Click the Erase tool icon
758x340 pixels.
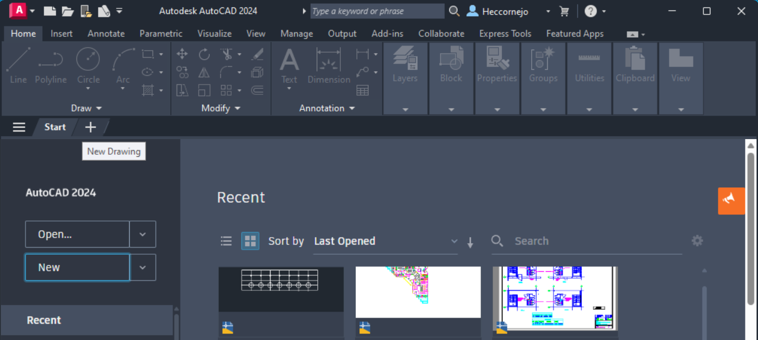[x=257, y=54]
